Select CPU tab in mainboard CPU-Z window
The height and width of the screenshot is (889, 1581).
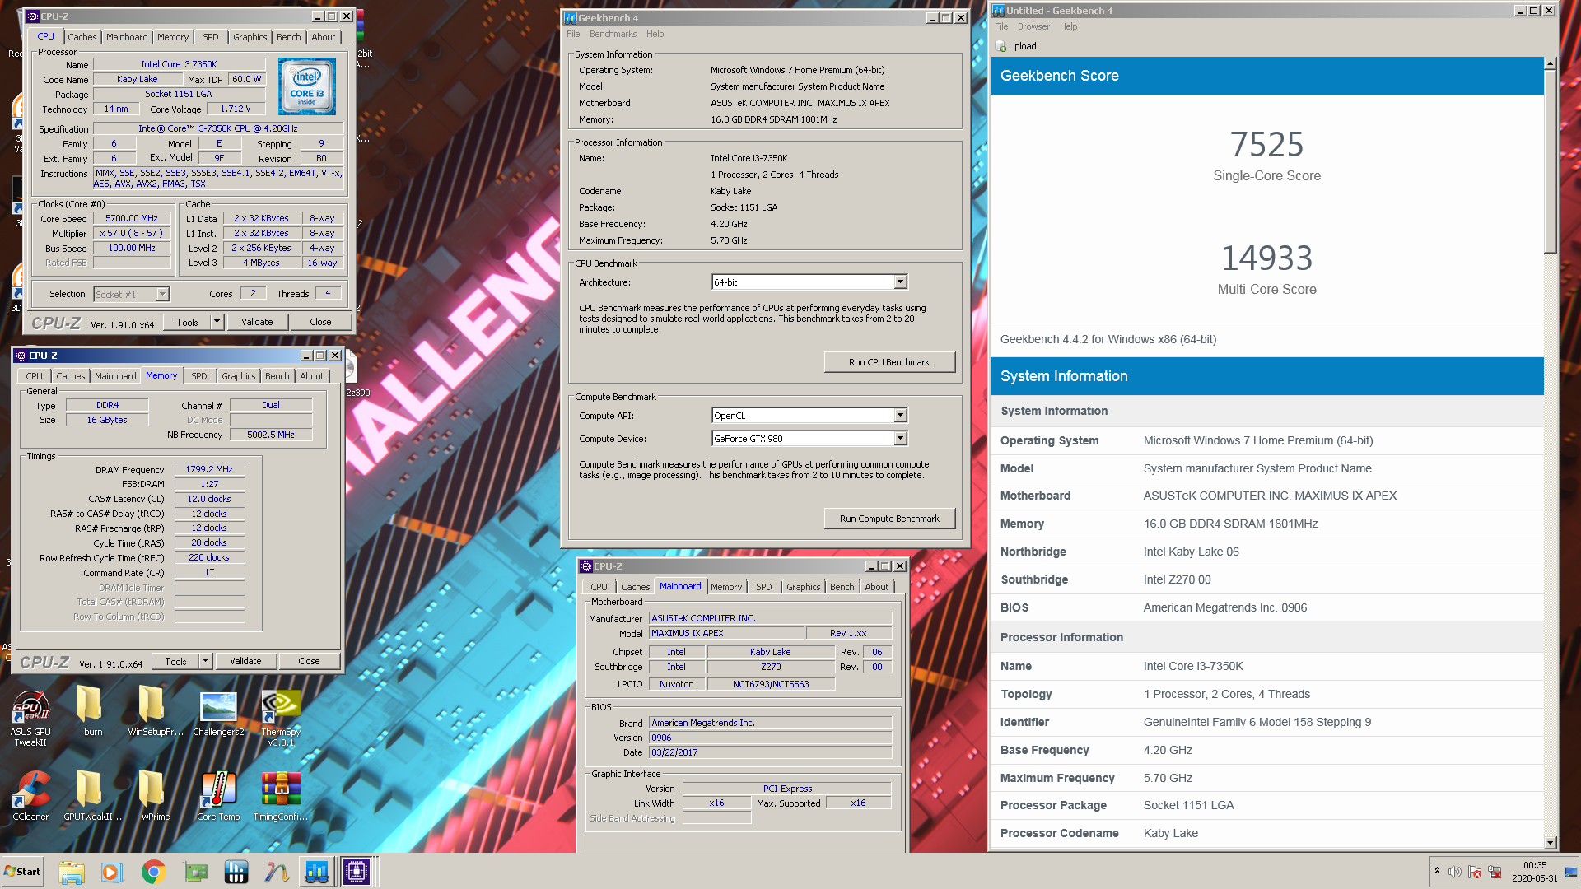599,587
